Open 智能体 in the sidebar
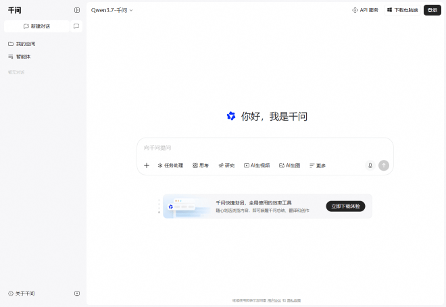This screenshot has height=307, width=446. [20, 57]
